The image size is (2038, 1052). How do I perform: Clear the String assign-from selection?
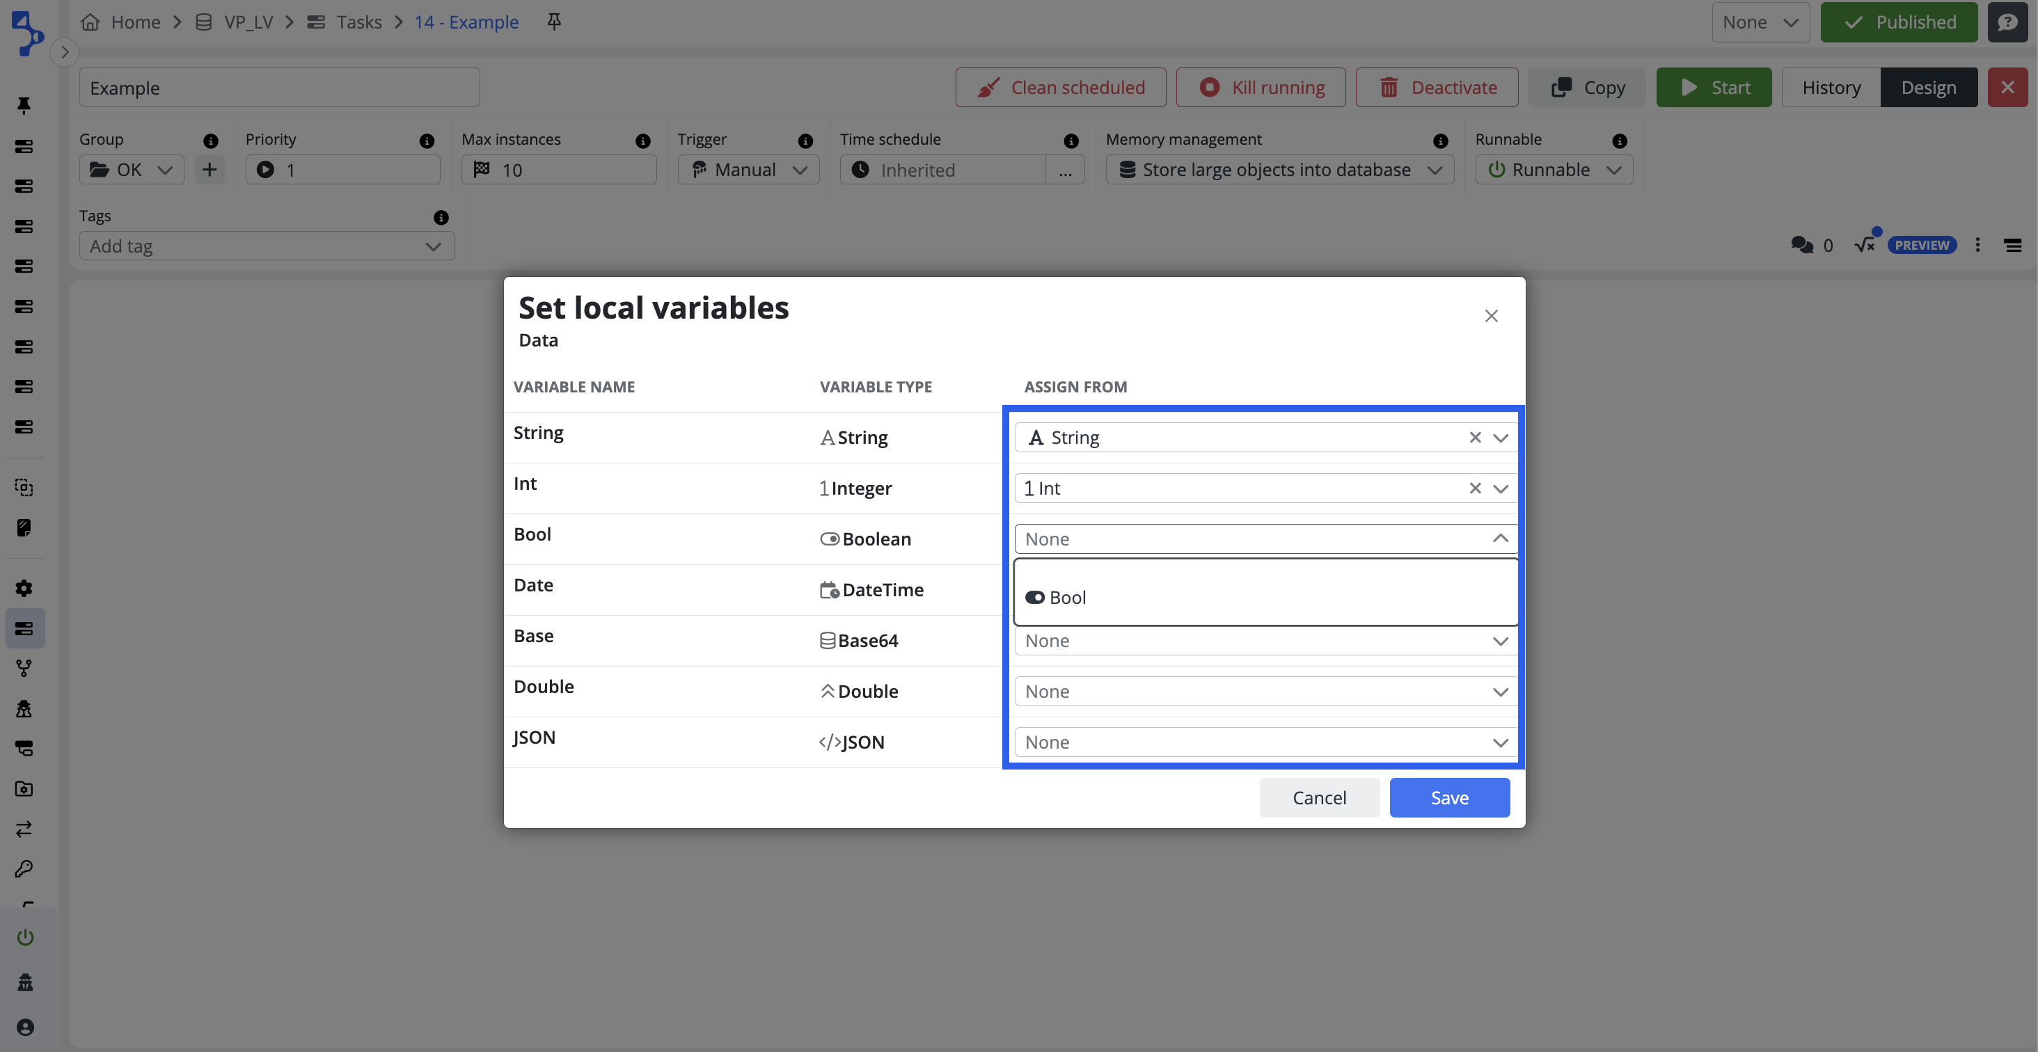pyautogui.click(x=1475, y=438)
